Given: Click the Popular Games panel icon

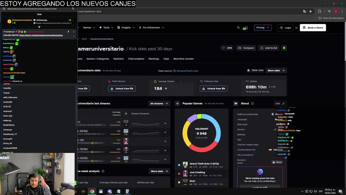Looking at the screenshot, I should click(x=177, y=103).
